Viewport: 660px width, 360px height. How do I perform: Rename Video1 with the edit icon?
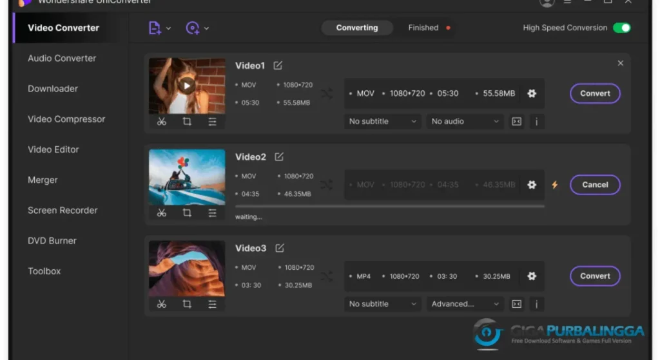pyautogui.click(x=278, y=66)
